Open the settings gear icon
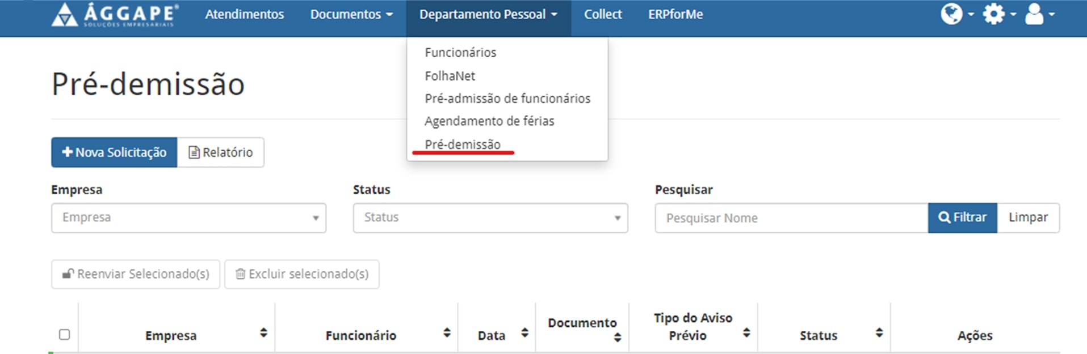The height and width of the screenshot is (354, 1087). 993,14
